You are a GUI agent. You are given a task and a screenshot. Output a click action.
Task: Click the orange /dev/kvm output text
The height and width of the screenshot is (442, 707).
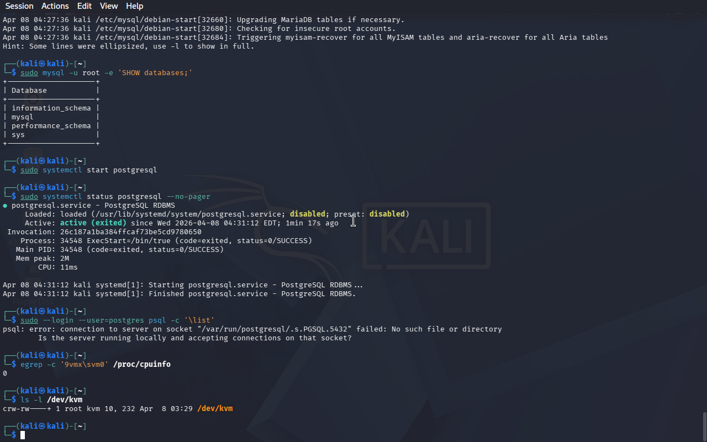(215, 409)
